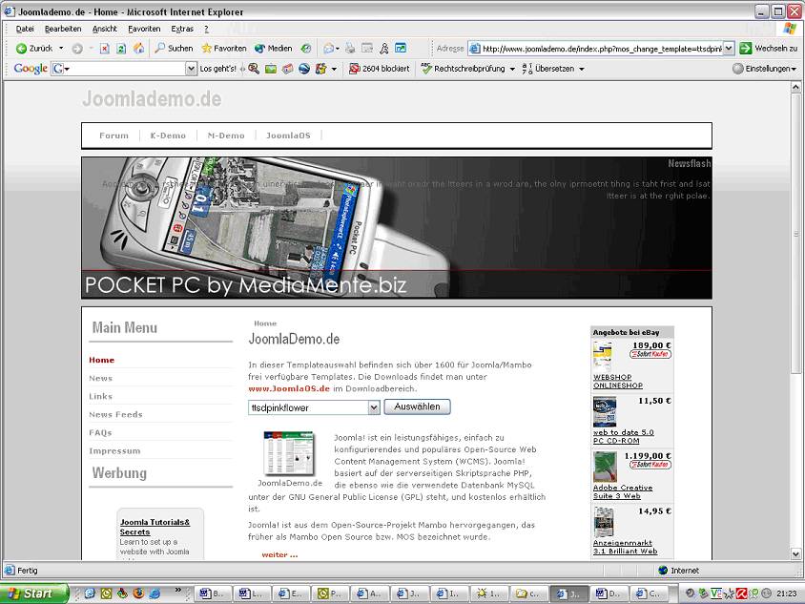Launch Firefox from quick launch bar
805x604 pixels.
click(138, 594)
